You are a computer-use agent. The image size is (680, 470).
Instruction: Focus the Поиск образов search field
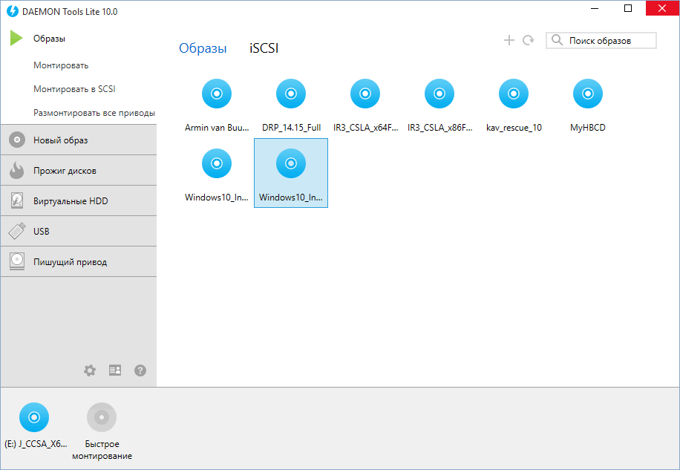(601, 40)
